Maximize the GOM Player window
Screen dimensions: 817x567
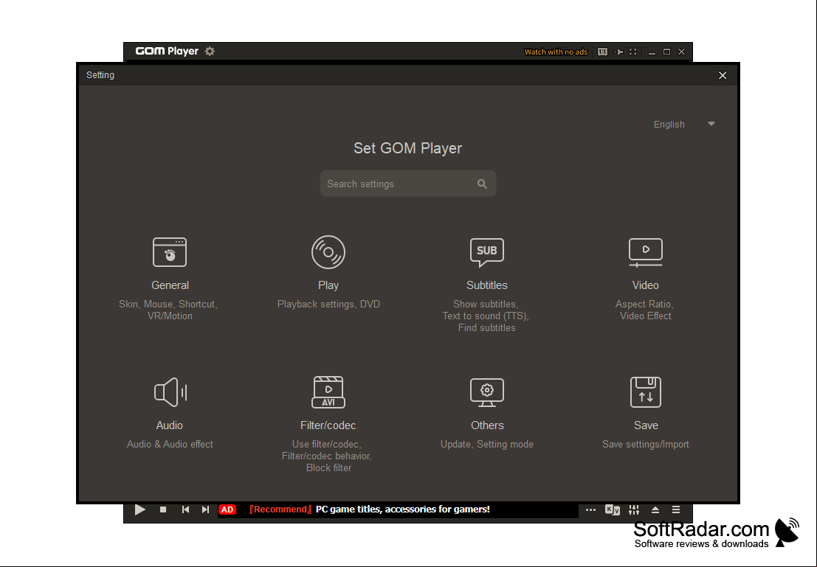click(x=666, y=52)
